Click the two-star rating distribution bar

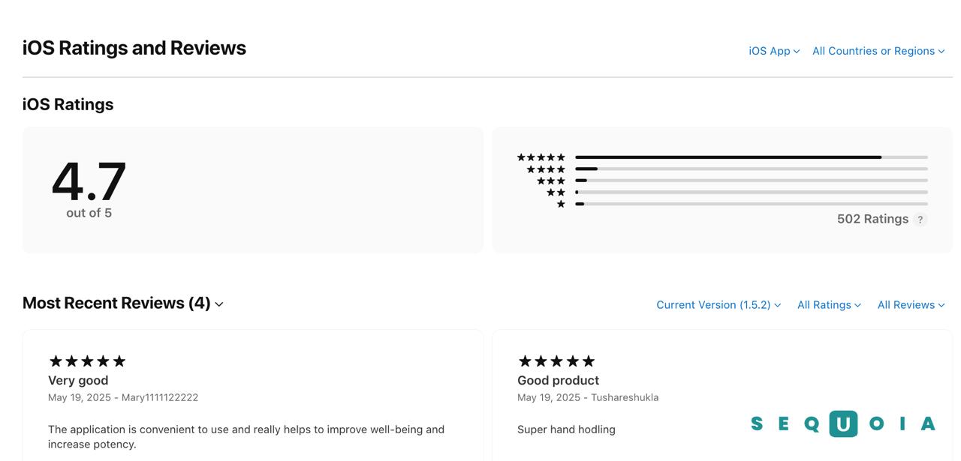coord(751,193)
